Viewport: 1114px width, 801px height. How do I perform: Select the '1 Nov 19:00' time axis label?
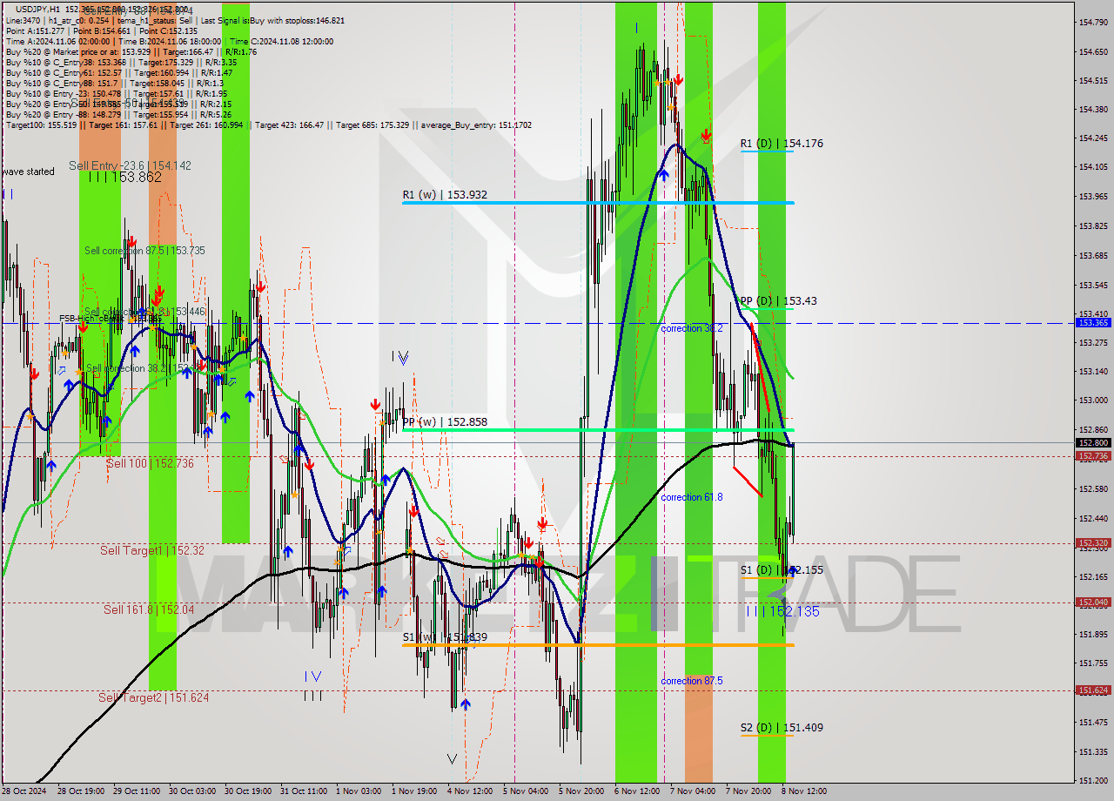tap(414, 791)
